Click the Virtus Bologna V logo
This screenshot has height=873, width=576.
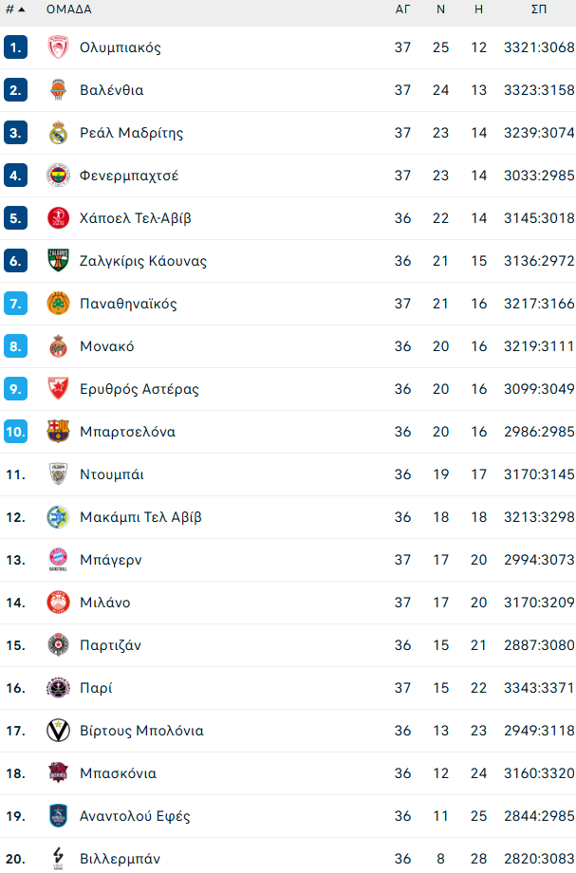58,731
